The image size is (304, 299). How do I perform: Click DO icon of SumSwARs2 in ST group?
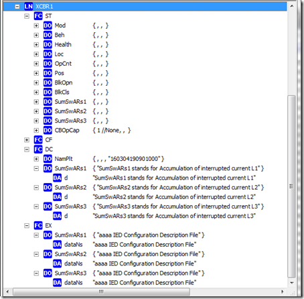[48, 111]
